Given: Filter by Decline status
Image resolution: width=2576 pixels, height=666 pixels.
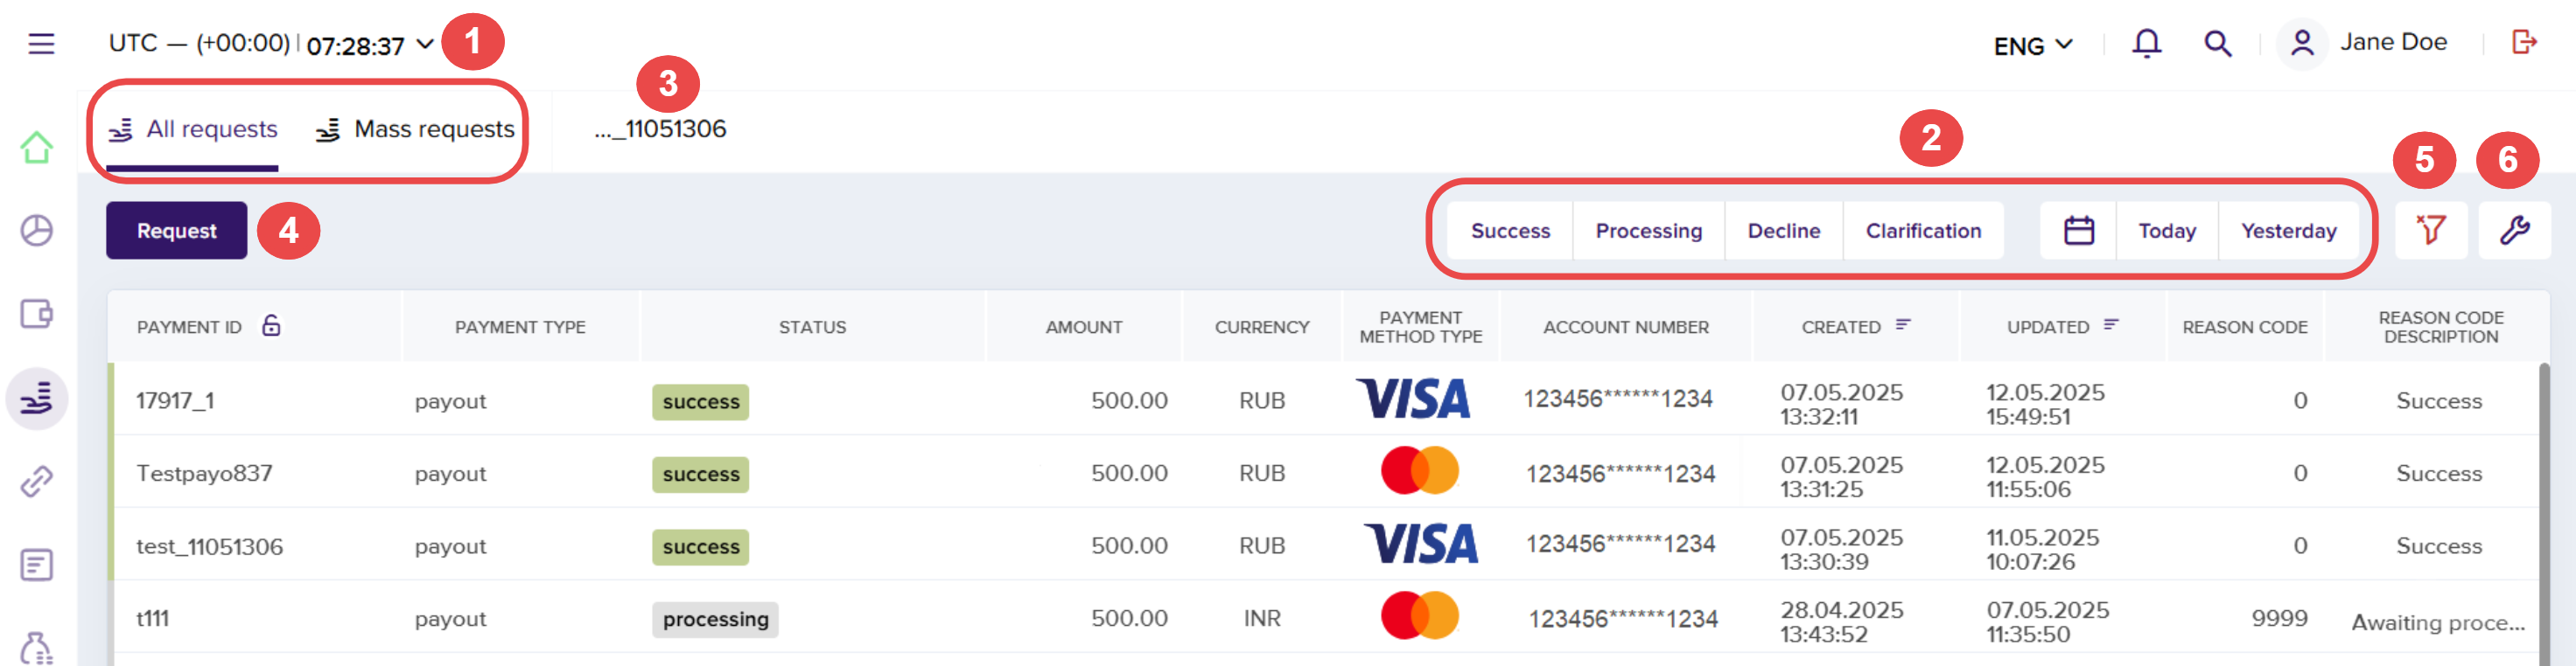Looking at the screenshot, I should point(1783,231).
